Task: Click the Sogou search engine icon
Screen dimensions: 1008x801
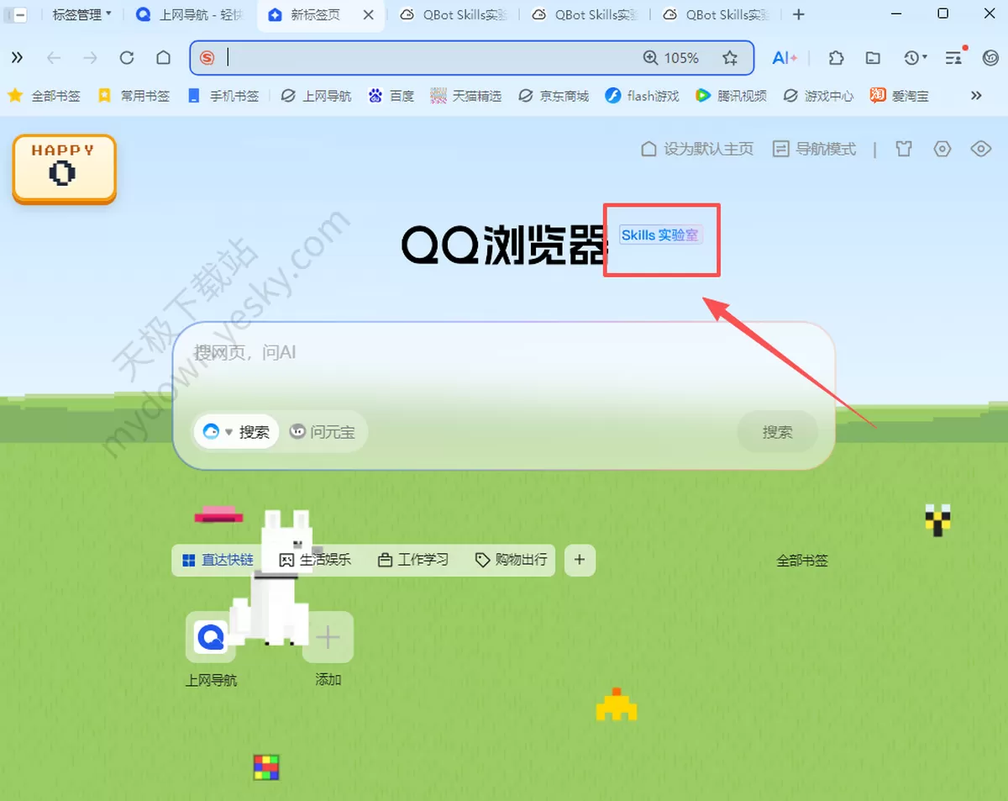Action: [207, 58]
